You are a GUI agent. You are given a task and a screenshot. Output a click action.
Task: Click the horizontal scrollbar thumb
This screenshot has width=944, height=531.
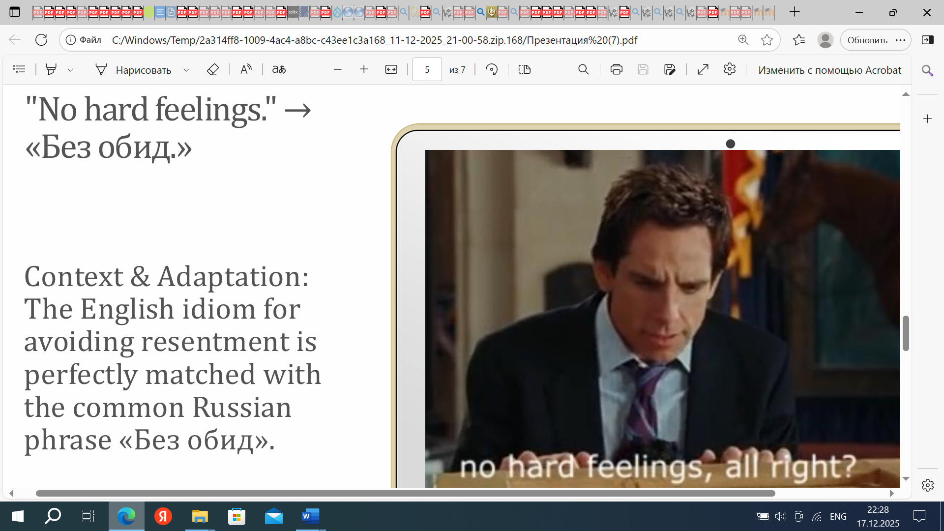(405, 493)
